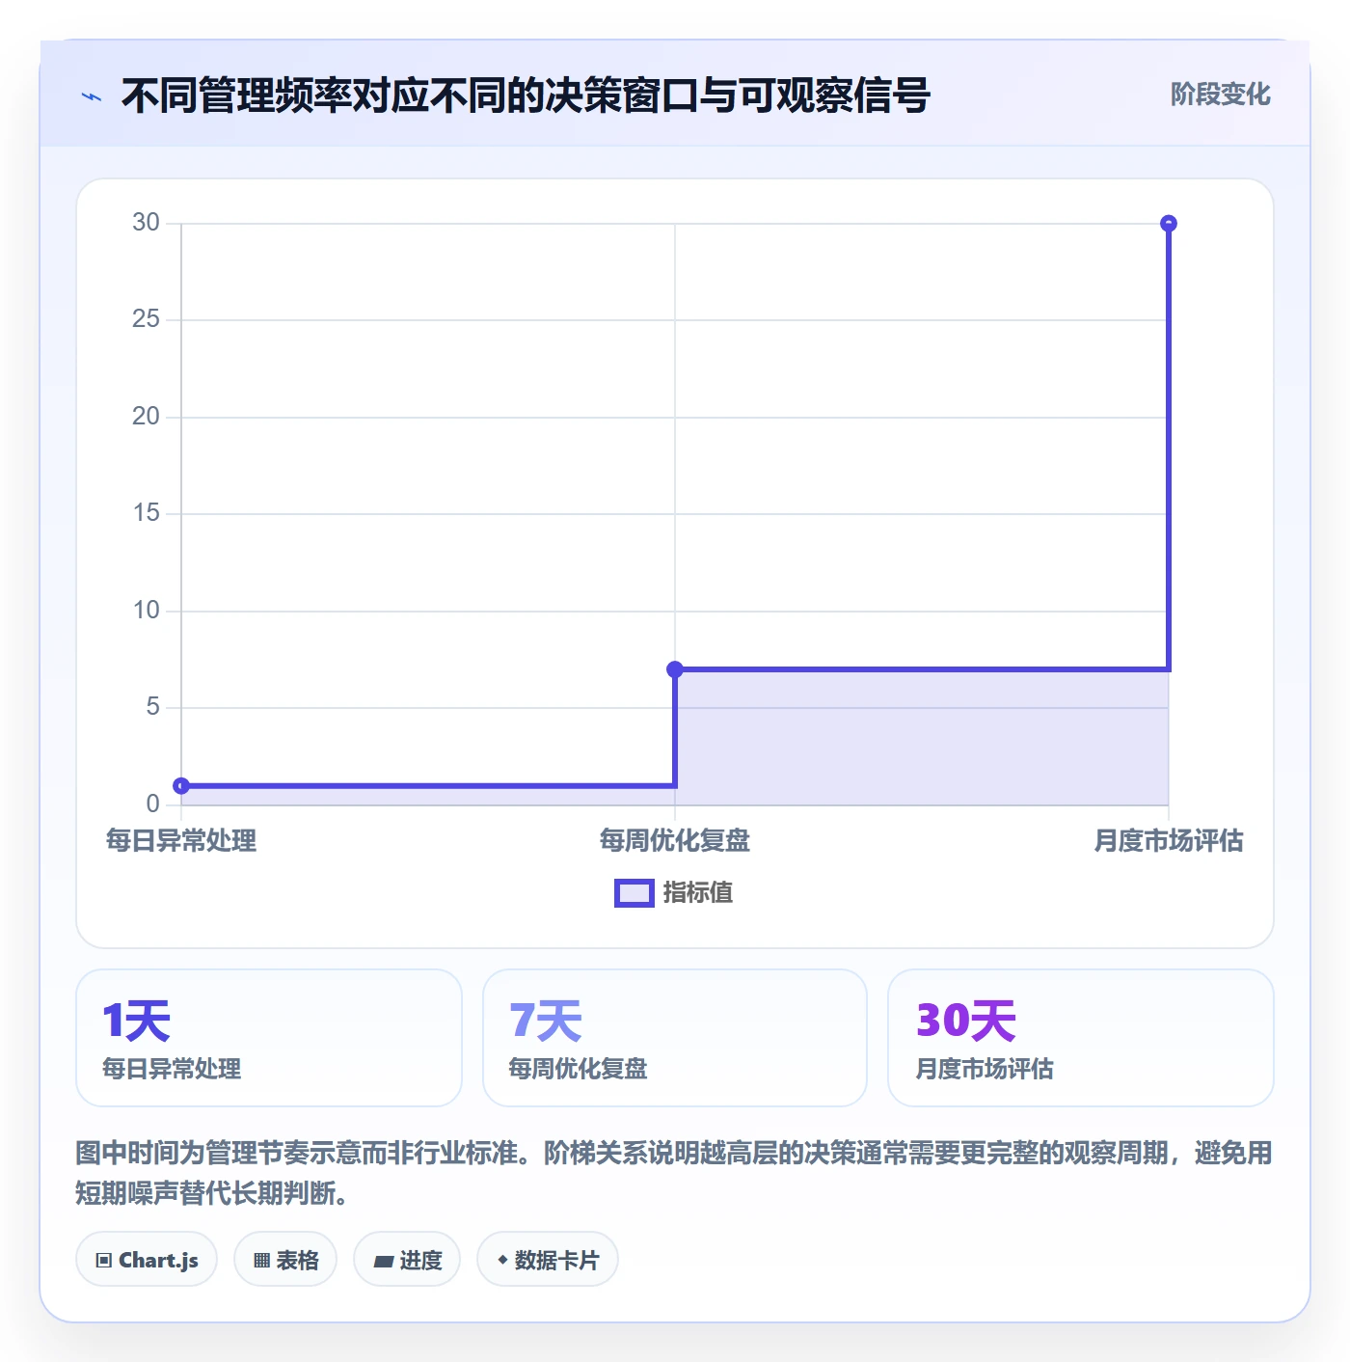Select the data point at value 30
Viewport: 1350px width, 1362px height.
tap(1168, 224)
